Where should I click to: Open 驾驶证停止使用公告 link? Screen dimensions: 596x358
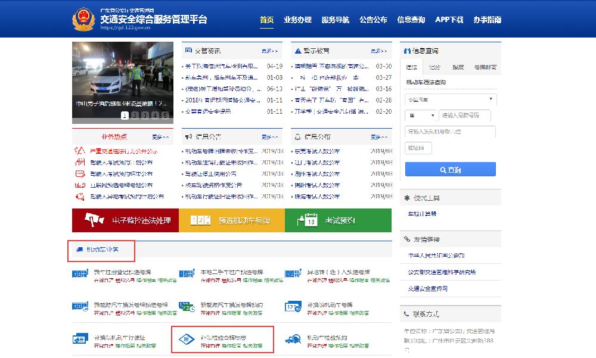[210, 174]
